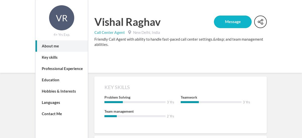
Task: Navigate to Languages section
Action: 51,103
